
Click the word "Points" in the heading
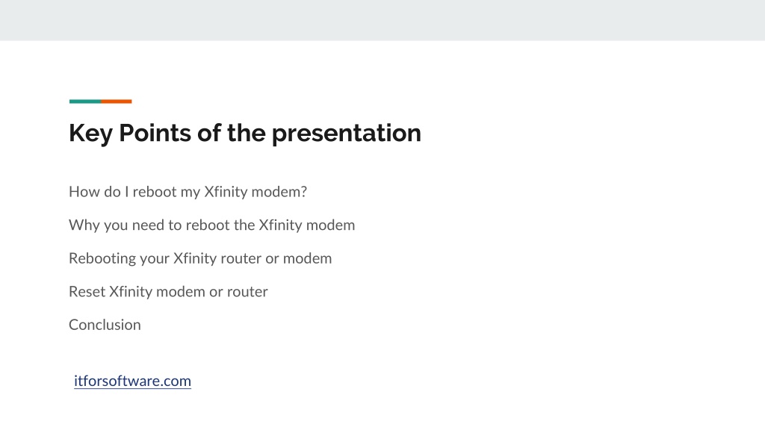155,133
